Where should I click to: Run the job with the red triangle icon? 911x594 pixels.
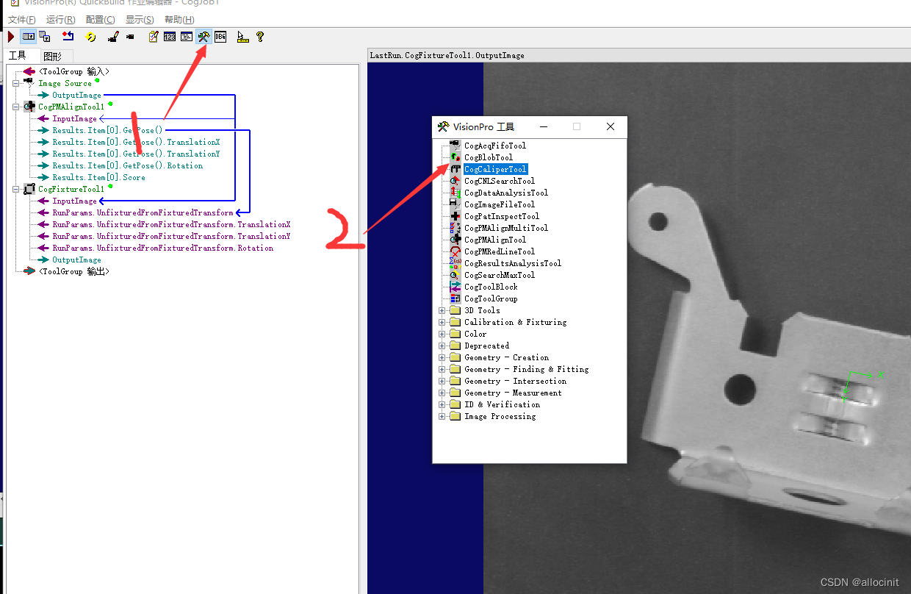pos(11,36)
